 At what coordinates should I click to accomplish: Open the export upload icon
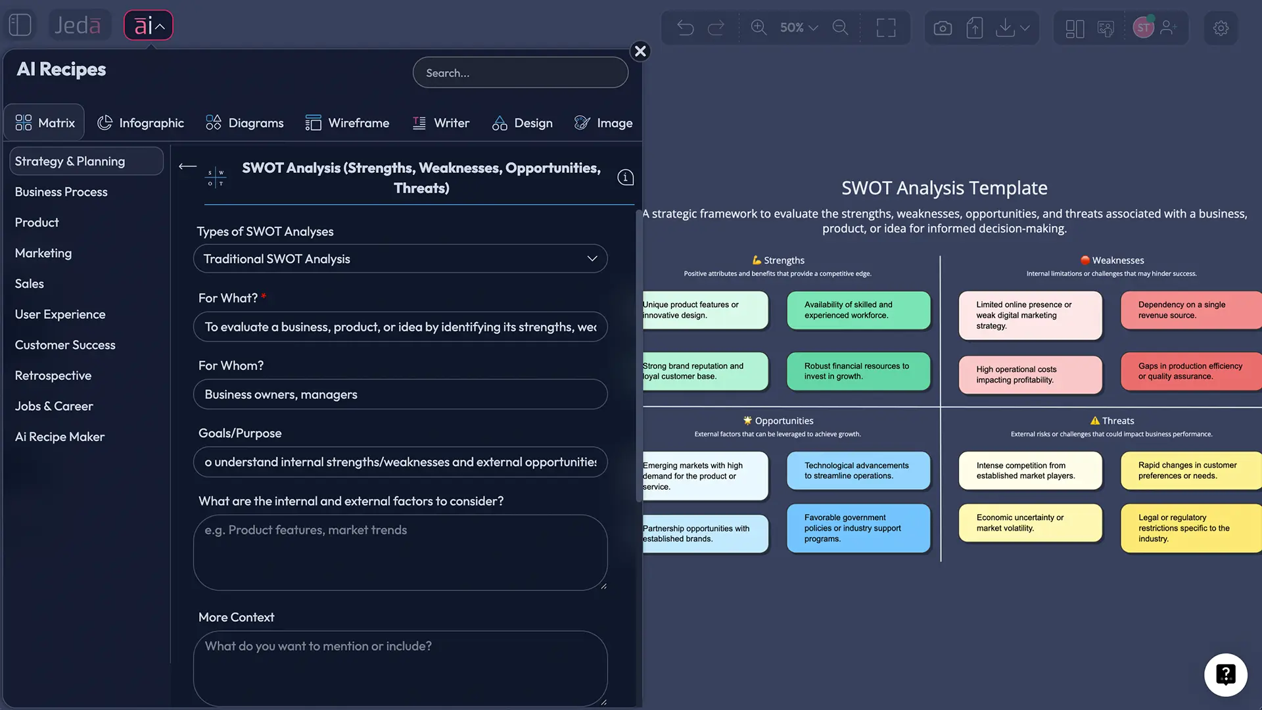[x=975, y=28]
